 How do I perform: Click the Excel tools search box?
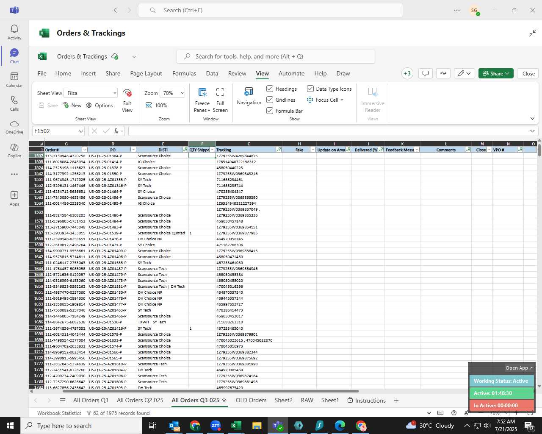pyautogui.click(x=276, y=56)
